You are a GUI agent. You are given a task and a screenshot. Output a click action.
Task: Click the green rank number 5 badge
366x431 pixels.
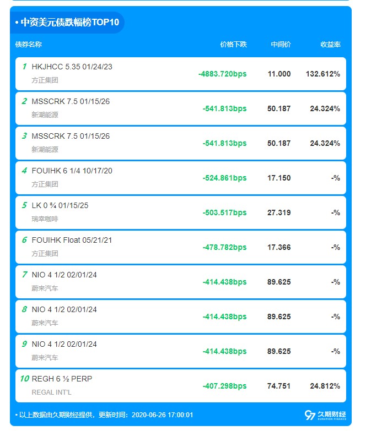click(24, 205)
